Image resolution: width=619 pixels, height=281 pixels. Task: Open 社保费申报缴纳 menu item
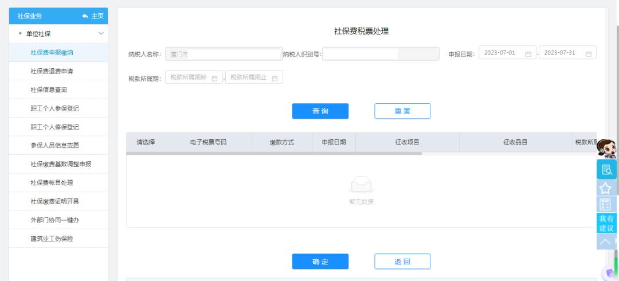(58, 53)
